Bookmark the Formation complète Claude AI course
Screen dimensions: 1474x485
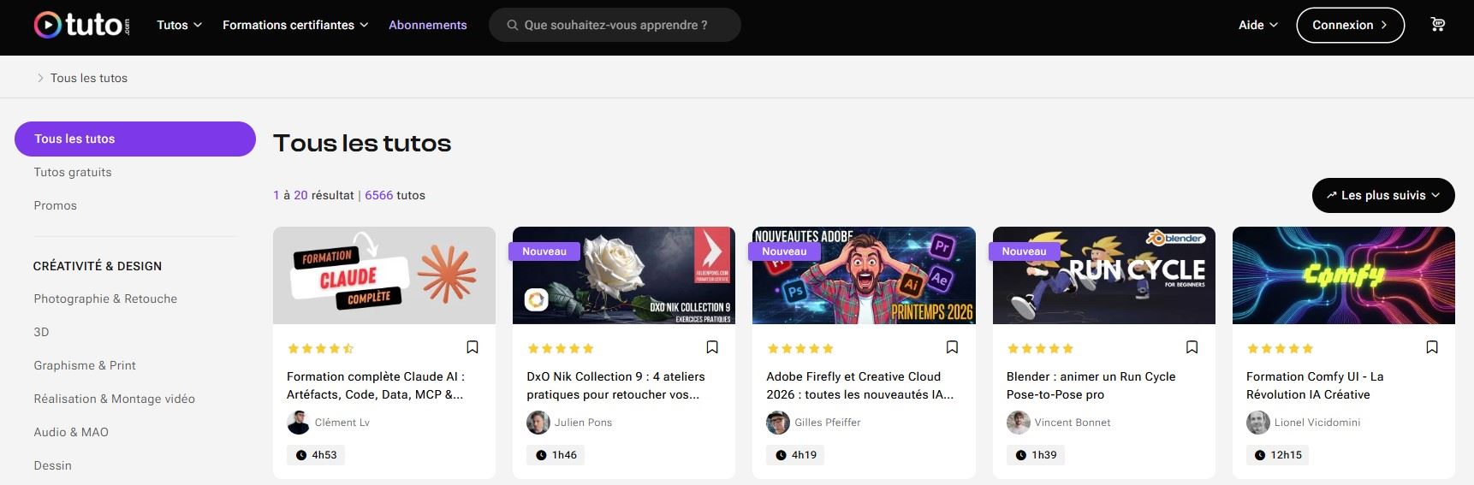click(473, 347)
